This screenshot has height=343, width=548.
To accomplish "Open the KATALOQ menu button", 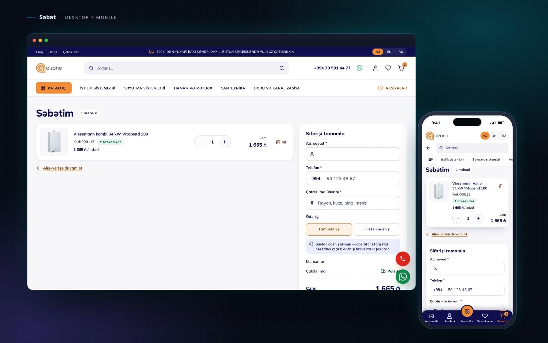I will [x=54, y=88].
